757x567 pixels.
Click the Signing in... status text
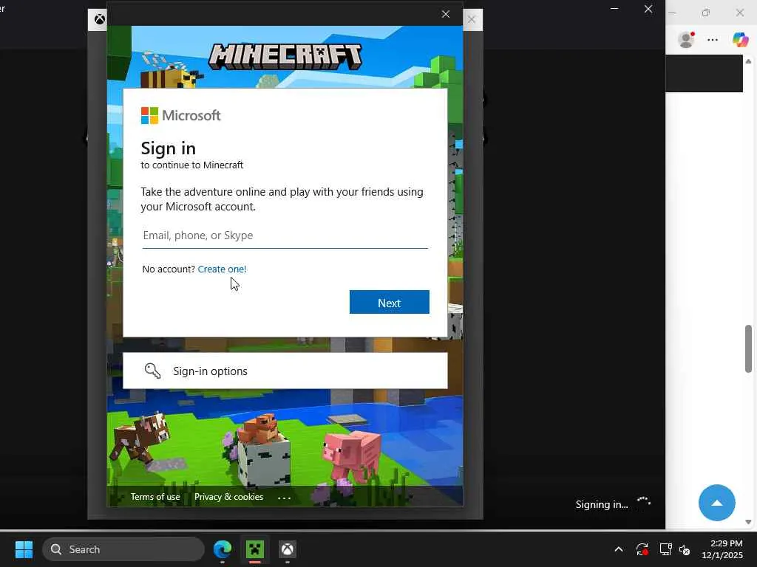[x=602, y=504]
